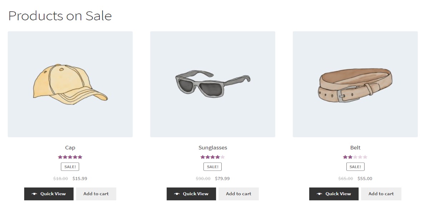Open the Sunglasses product image

click(213, 84)
